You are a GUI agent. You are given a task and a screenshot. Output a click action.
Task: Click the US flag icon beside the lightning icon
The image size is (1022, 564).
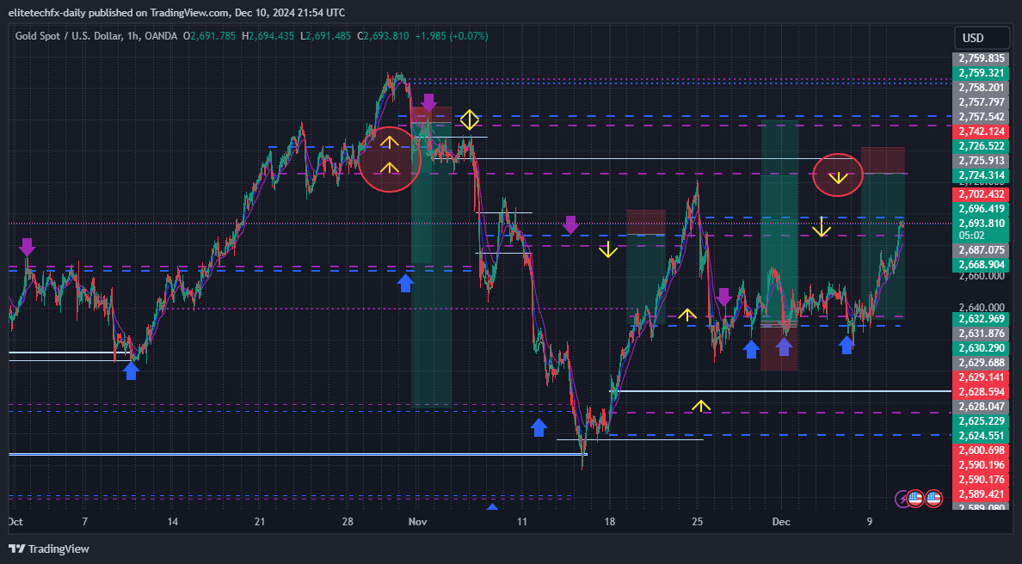point(915,499)
